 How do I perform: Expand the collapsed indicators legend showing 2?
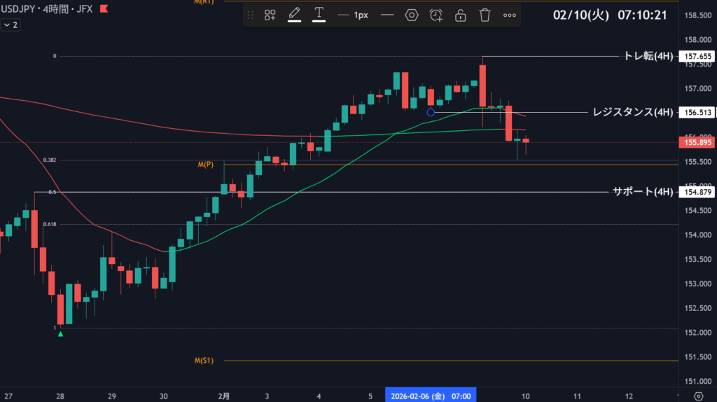point(10,25)
